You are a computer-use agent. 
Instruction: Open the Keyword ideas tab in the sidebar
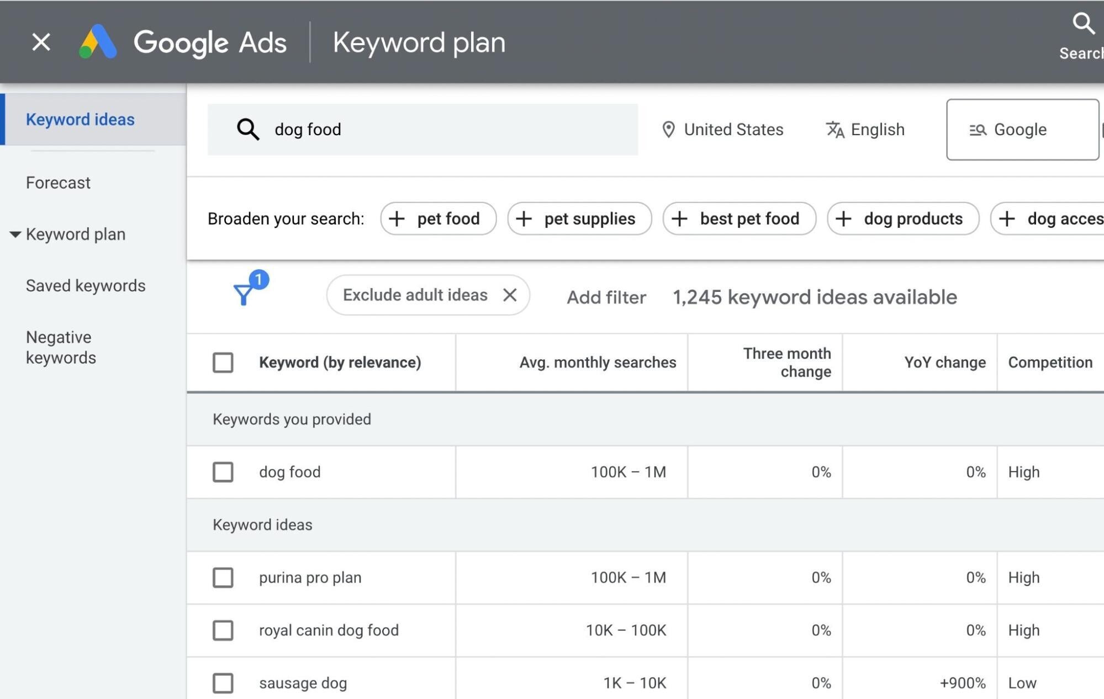tap(93, 119)
